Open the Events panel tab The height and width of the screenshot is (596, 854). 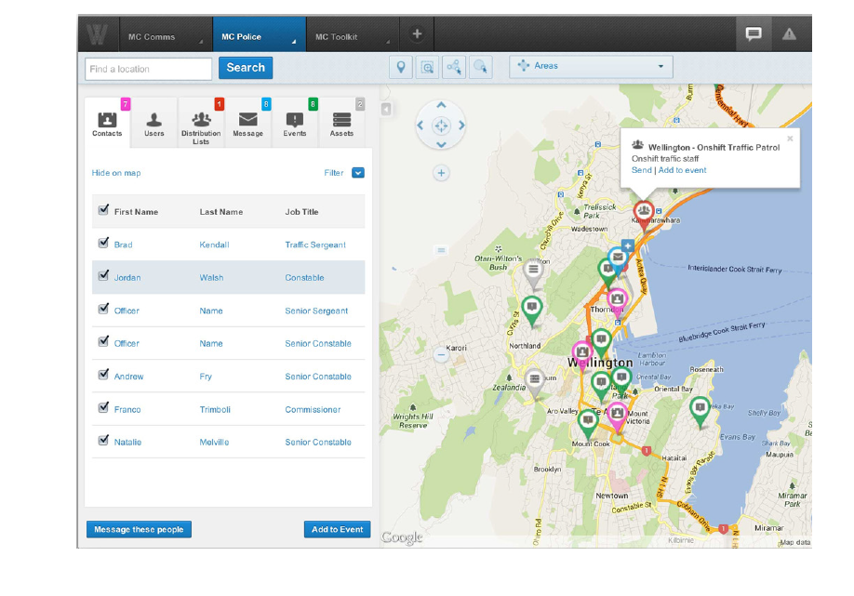[295, 123]
